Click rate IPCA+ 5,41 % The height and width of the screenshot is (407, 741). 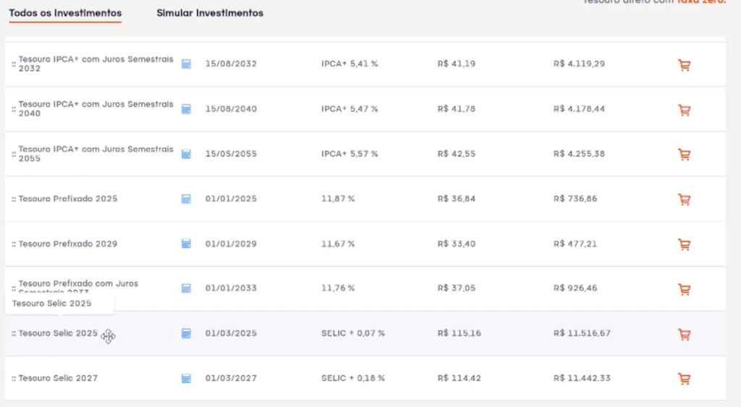[x=350, y=64]
